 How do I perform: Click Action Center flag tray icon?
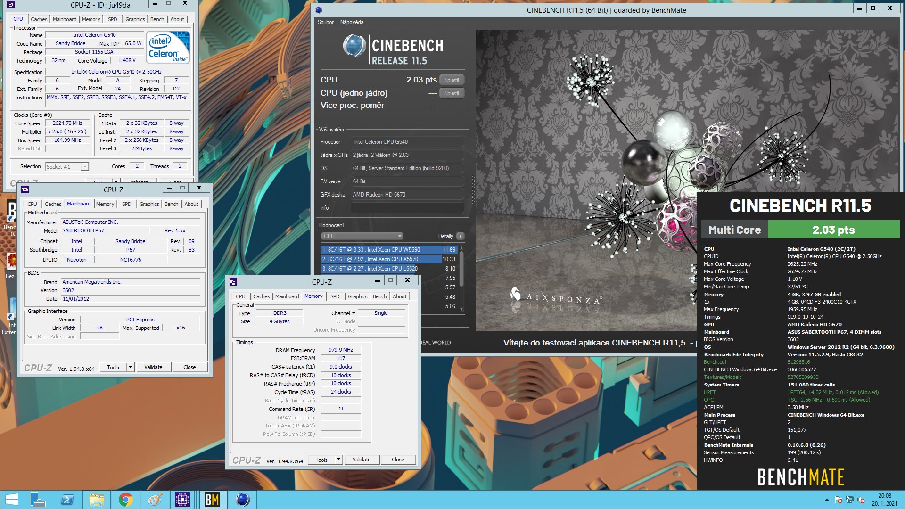tap(839, 500)
